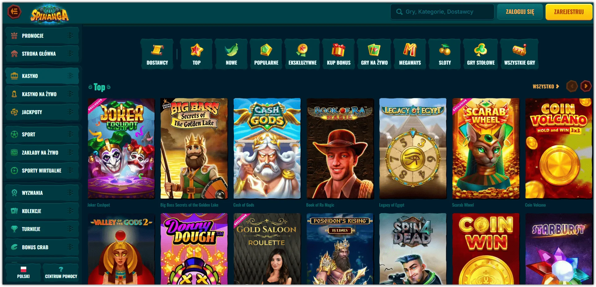Open the Polski language selector

(x=23, y=272)
